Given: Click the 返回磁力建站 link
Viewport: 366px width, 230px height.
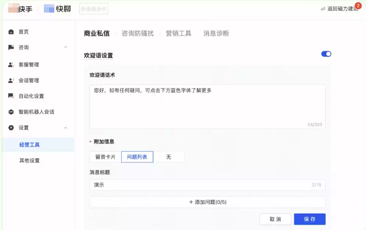Looking at the screenshot, I should (343, 9).
